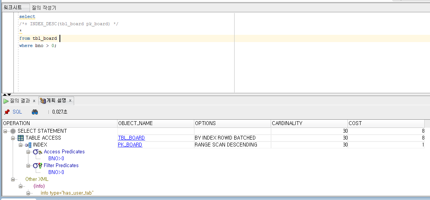This screenshot has height=200, width=430.
Task: Collapse the SELECT STATEMENT node
Action: 5,131
